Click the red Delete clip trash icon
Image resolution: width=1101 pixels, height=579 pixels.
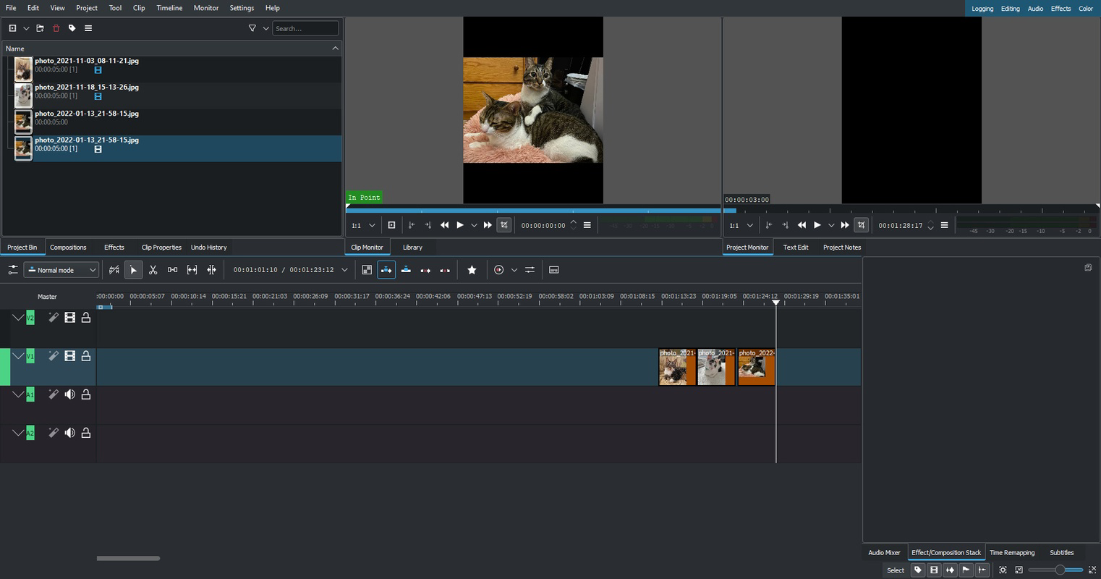point(56,28)
